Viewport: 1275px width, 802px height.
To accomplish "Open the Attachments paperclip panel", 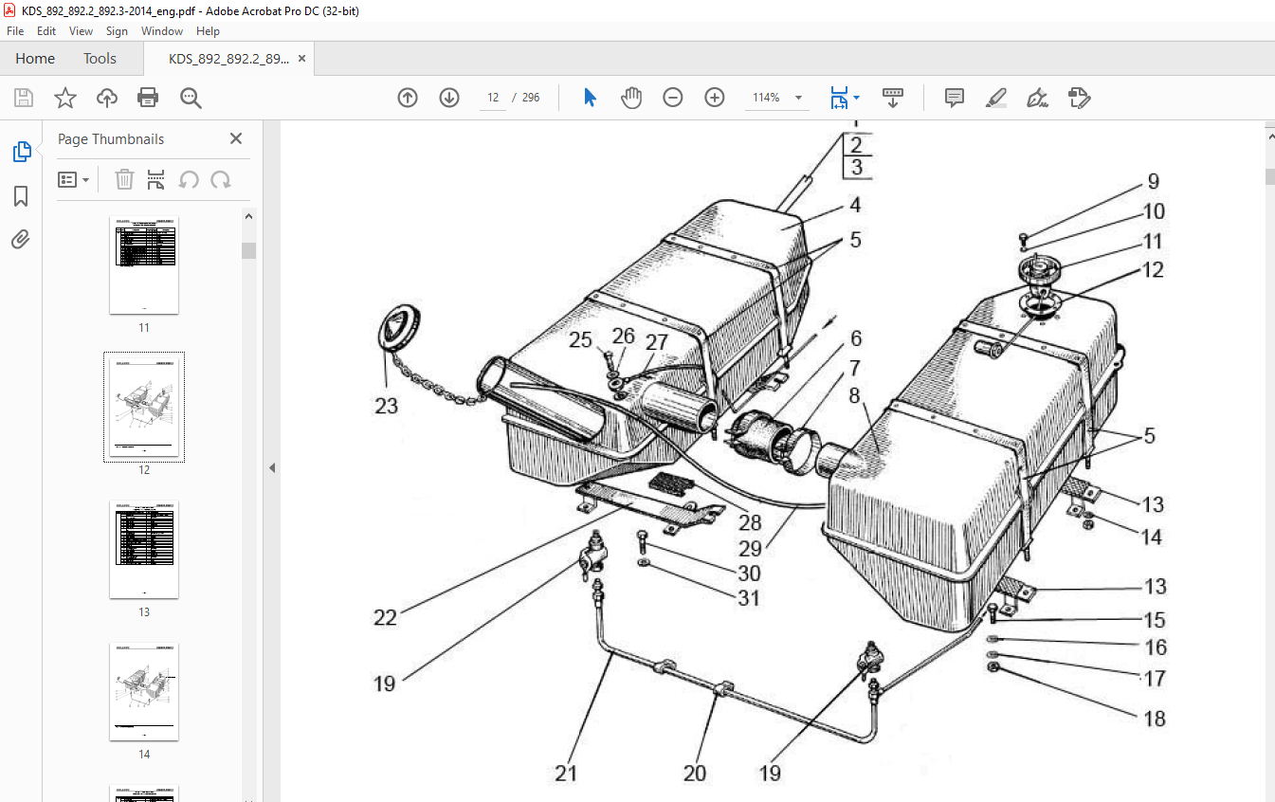I will click(21, 240).
